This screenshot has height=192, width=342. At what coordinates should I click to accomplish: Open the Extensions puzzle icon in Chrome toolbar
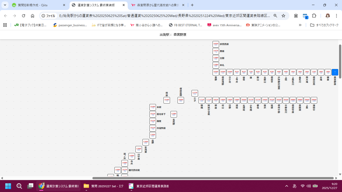(314, 15)
